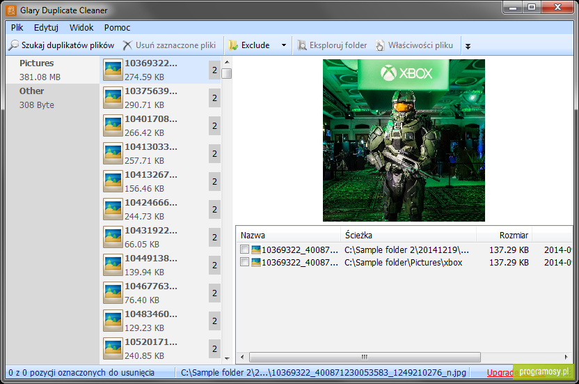Click Właściwości pliku toolbar icon
579x384 pixels.
click(x=380, y=45)
